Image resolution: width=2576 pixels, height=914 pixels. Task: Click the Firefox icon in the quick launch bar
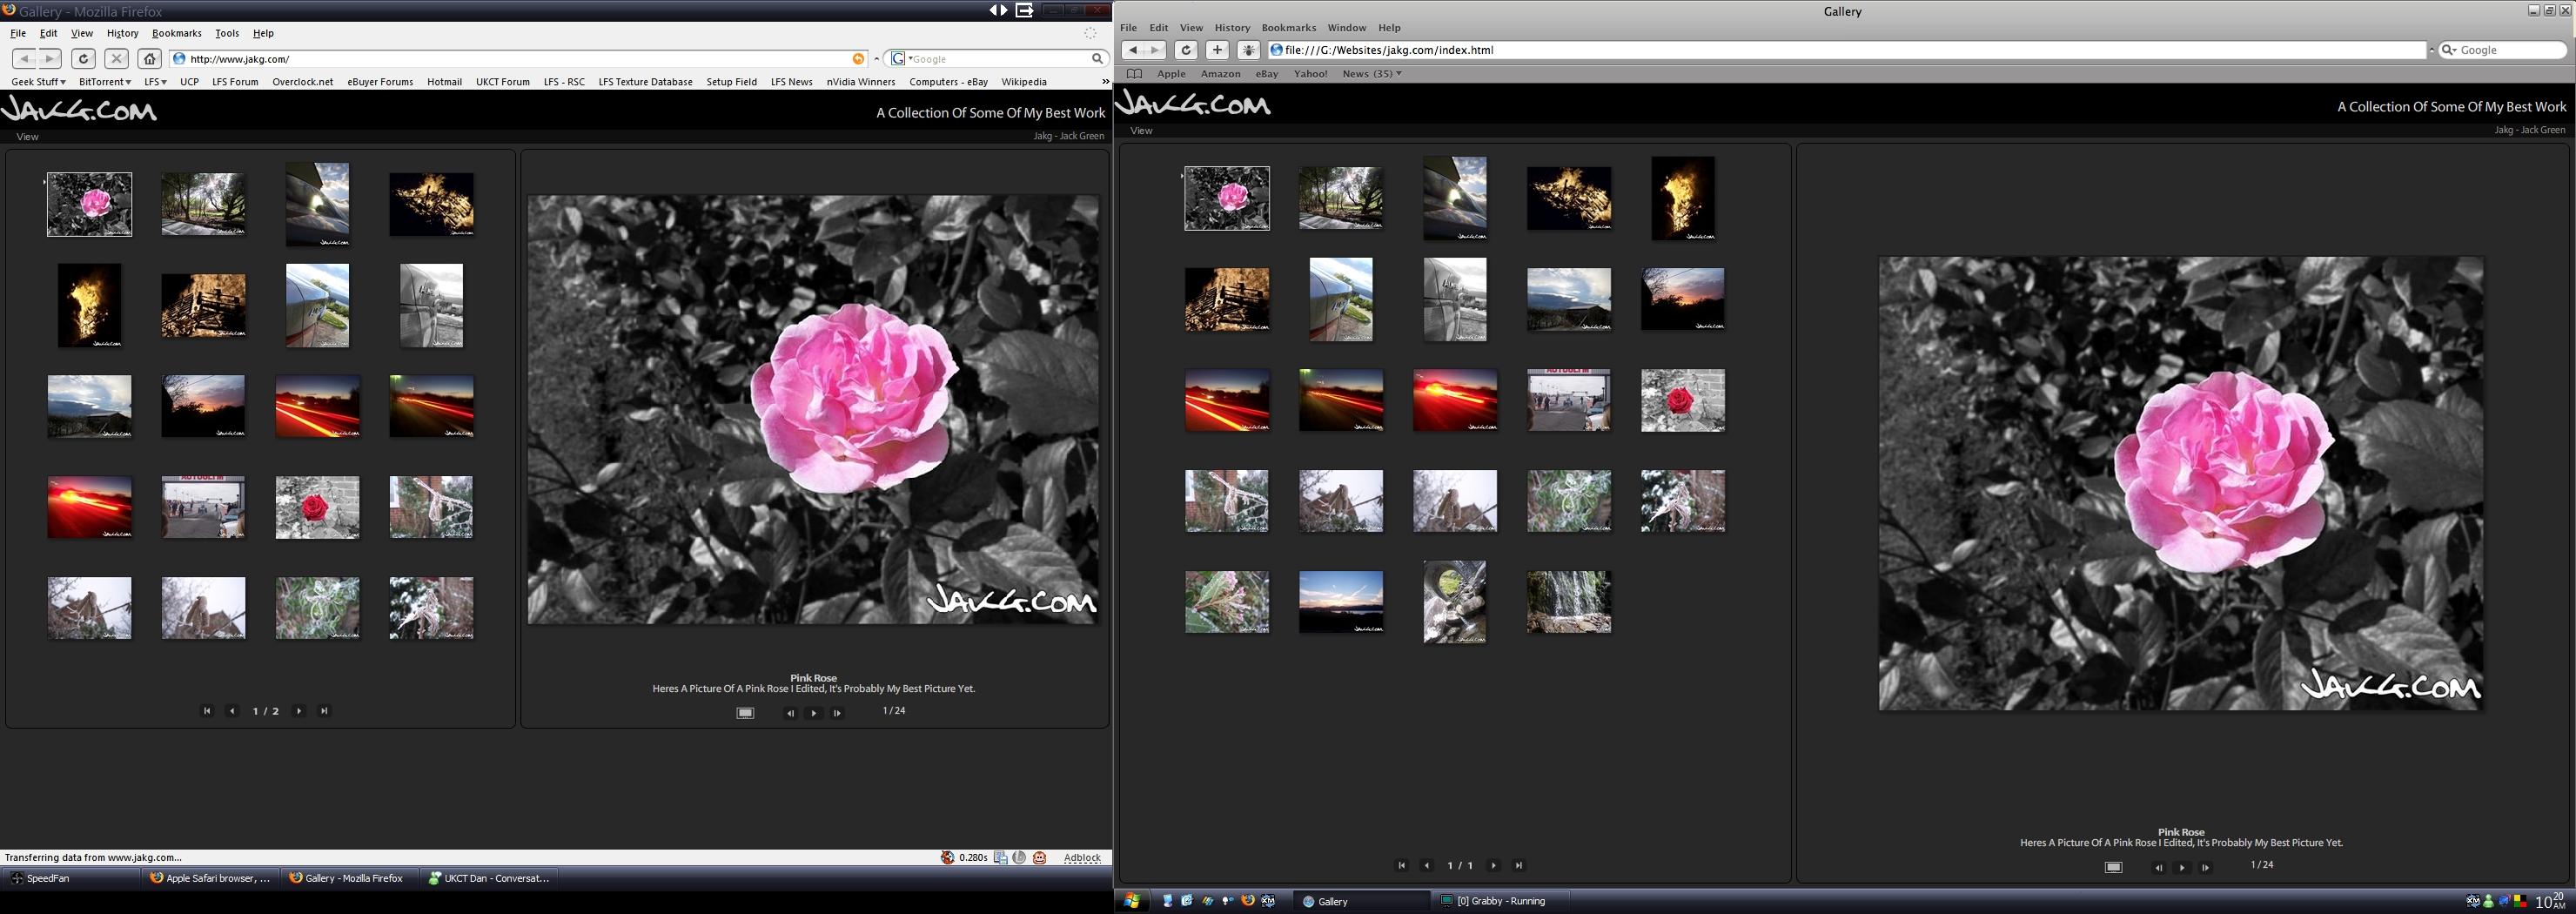pyautogui.click(x=1248, y=901)
